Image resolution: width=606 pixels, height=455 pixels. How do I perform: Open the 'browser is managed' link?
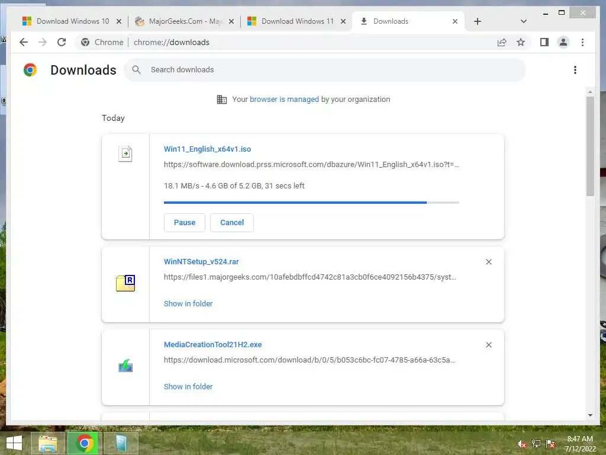pyautogui.click(x=284, y=100)
